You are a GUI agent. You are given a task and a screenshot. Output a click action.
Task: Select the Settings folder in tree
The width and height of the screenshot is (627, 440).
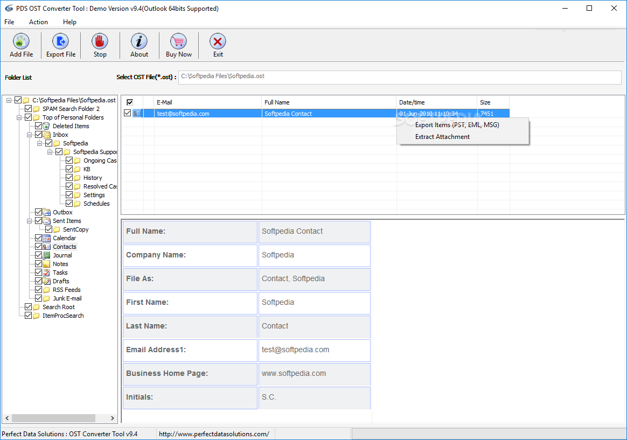[94, 195]
